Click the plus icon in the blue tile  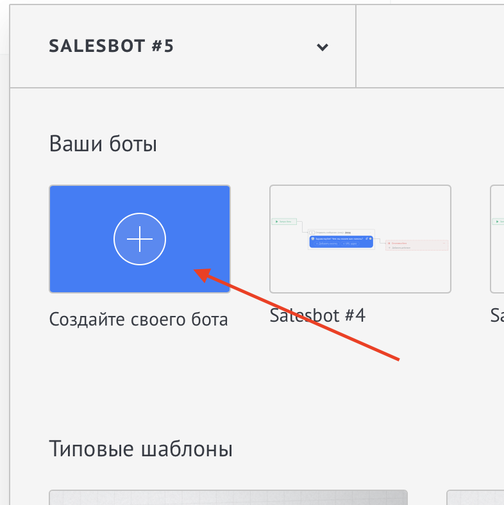(x=140, y=239)
